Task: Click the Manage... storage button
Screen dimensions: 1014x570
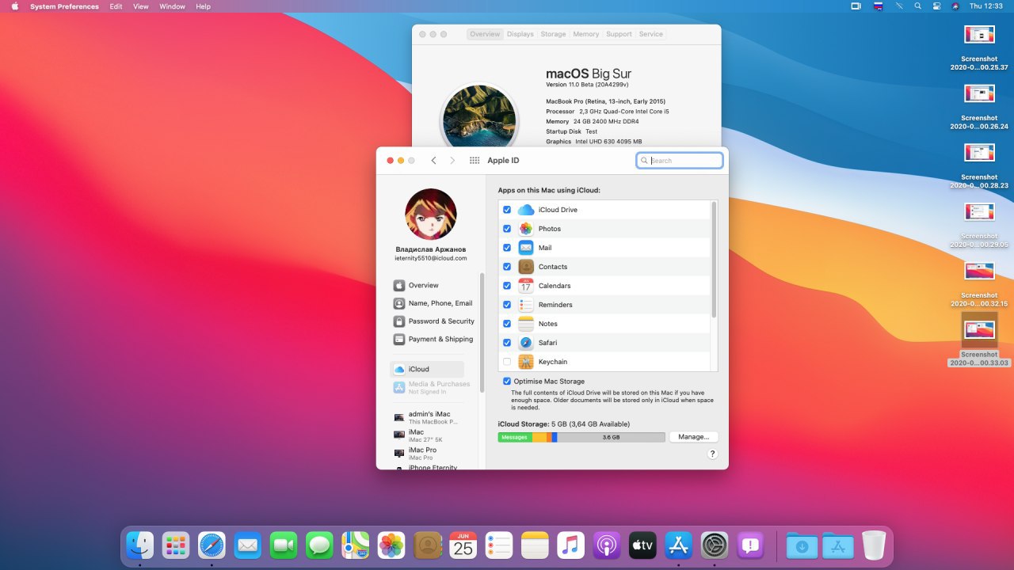Action: point(694,437)
